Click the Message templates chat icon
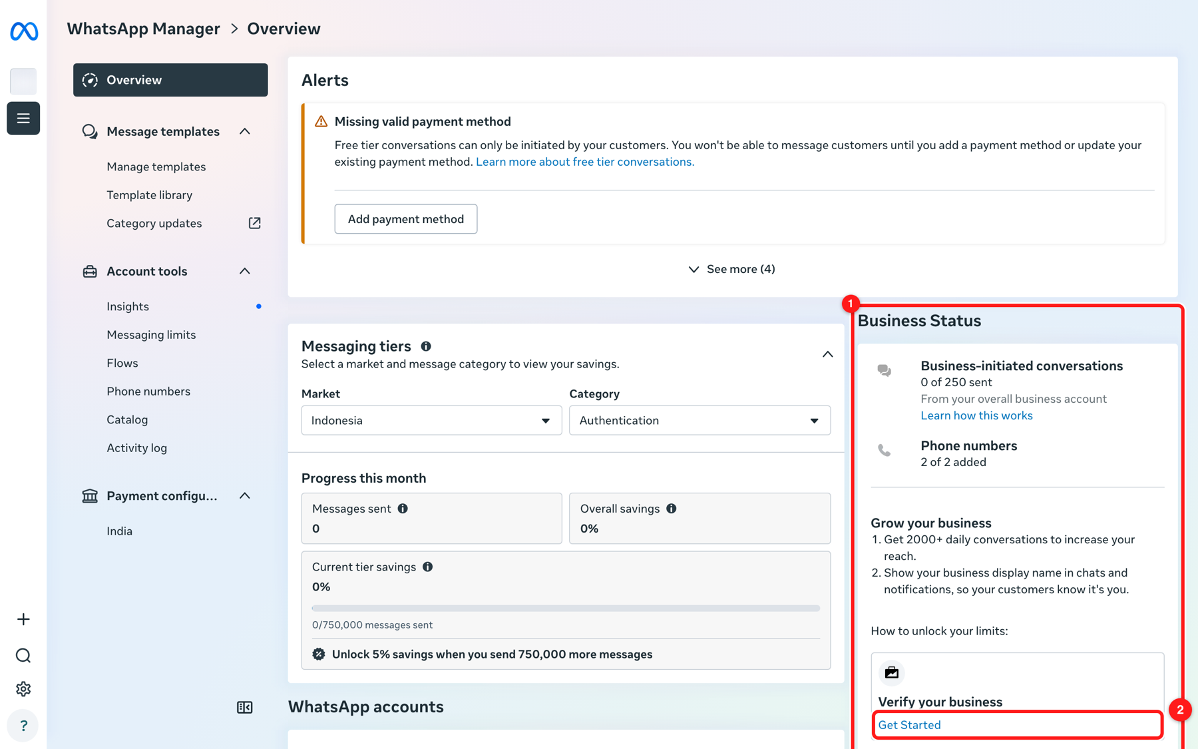Screen dimensions: 1198x749 pyautogui.click(x=90, y=131)
